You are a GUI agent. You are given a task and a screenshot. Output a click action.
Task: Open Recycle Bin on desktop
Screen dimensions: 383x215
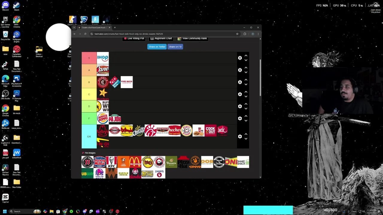coord(5,36)
